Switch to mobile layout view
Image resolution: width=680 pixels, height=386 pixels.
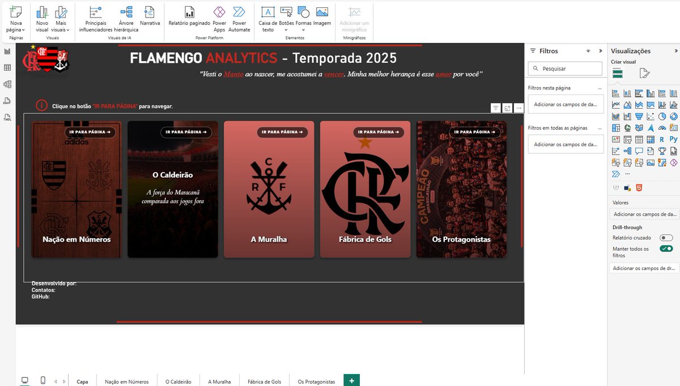(x=43, y=380)
